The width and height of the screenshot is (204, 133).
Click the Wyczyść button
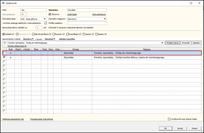coord(186,43)
